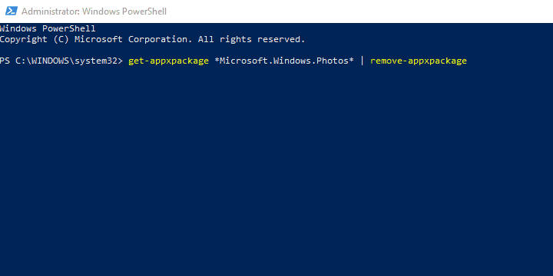Click the "C:\WINDOWS\system32>" prompt path

point(69,61)
